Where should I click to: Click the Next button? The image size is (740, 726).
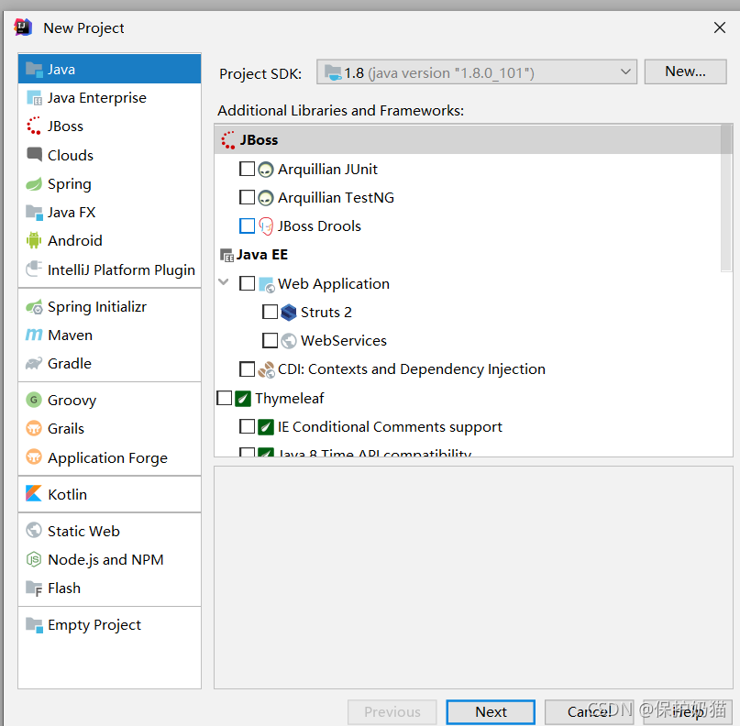point(491,712)
